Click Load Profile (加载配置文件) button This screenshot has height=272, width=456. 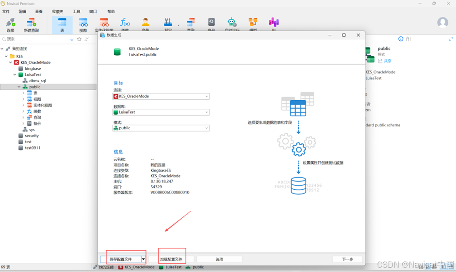coord(171,259)
